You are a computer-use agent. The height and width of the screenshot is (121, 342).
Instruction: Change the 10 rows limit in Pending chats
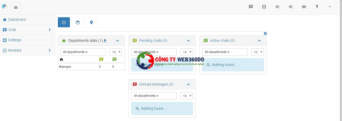pos(187,52)
